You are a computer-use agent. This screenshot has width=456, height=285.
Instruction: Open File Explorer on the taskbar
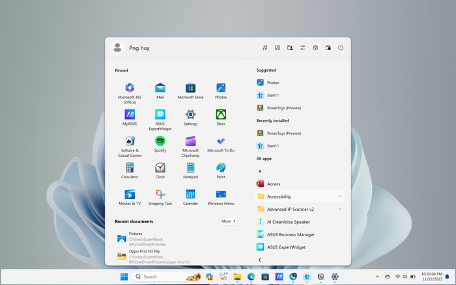237,277
